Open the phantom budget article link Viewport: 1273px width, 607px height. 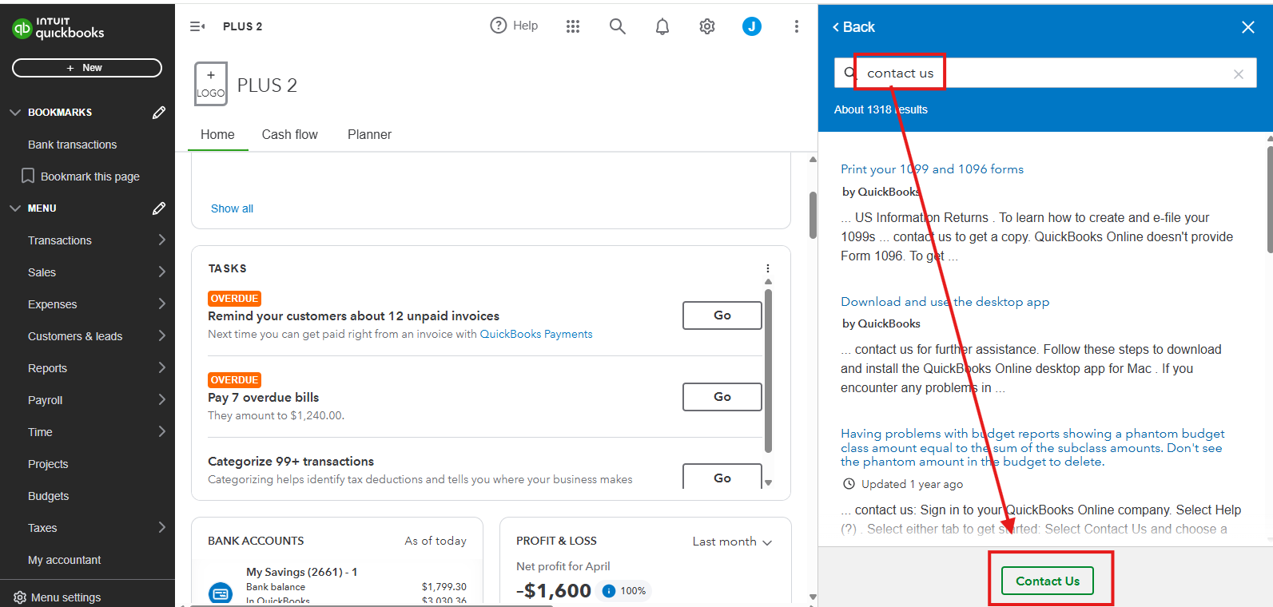[x=1032, y=447]
